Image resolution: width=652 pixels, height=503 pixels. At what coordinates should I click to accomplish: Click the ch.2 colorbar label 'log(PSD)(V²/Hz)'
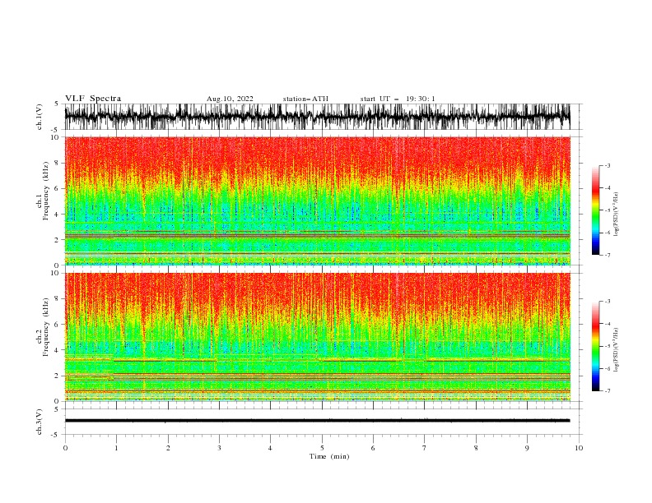[x=616, y=349]
